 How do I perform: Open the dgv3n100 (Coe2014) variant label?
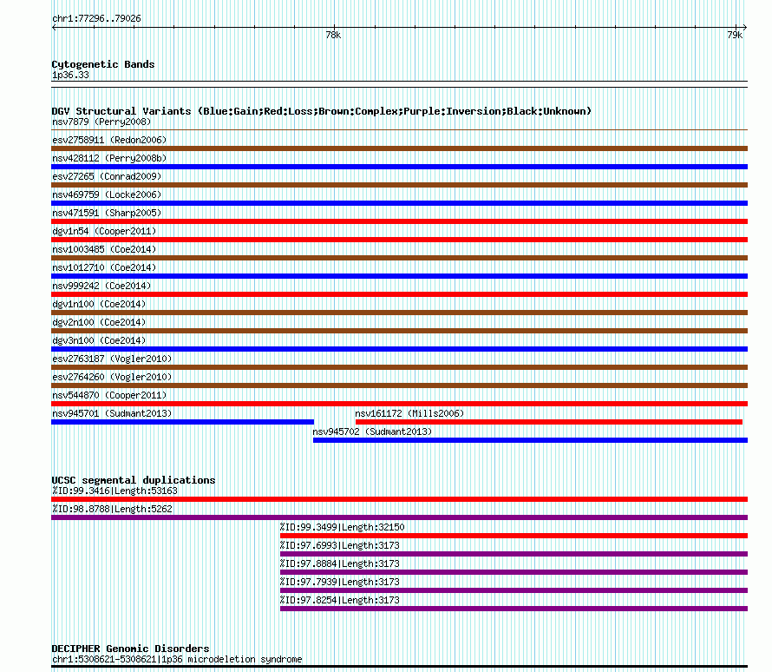(99, 340)
